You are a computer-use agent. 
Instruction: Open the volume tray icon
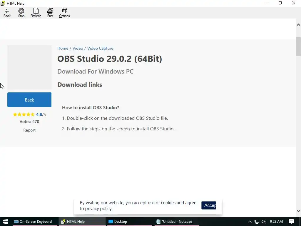point(264,222)
